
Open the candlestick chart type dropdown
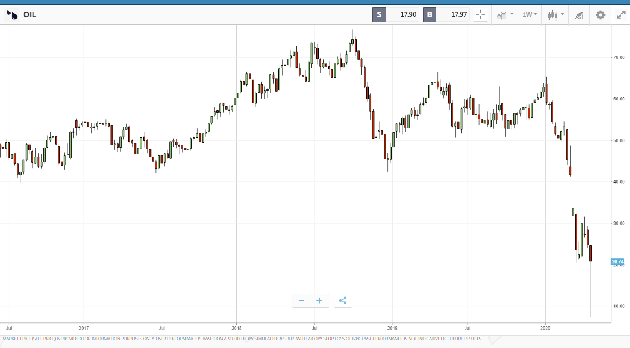(x=556, y=15)
